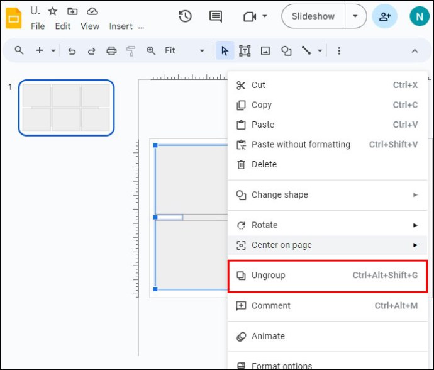Print the presentation
Viewport: 434px width, 370px height.
point(111,51)
